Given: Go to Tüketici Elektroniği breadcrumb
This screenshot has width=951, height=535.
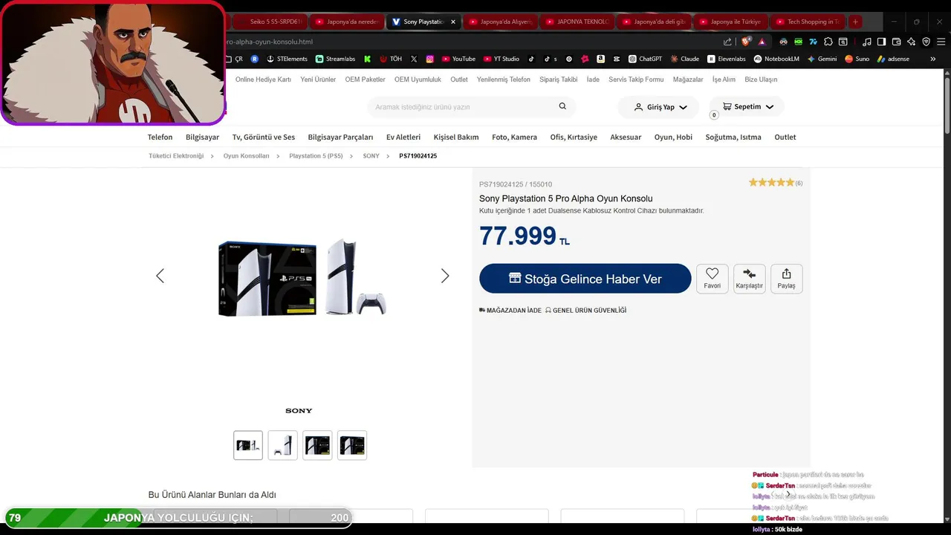Looking at the screenshot, I should tap(176, 156).
